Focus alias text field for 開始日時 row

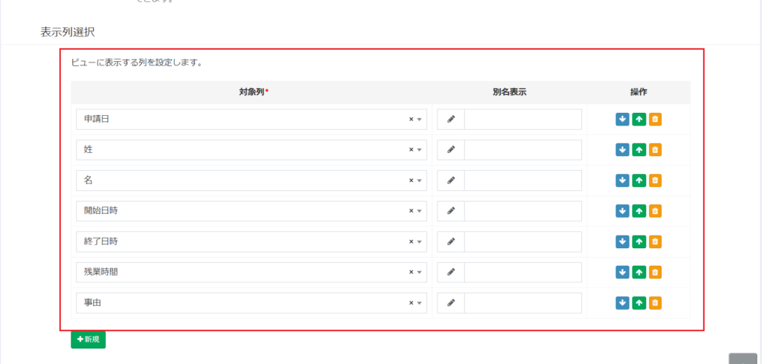point(523,211)
